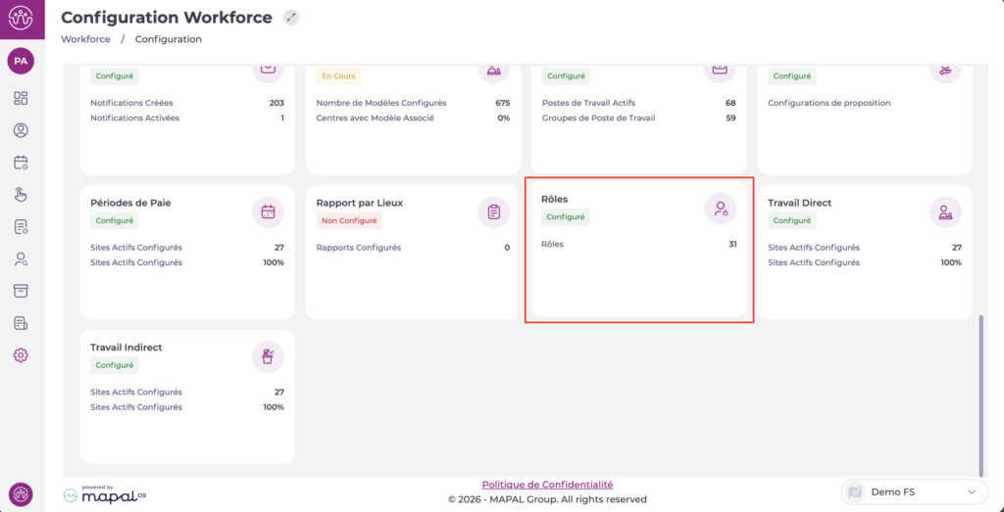Click the Workforce breadcrumb link
This screenshot has height=512, width=1004.
[85, 39]
